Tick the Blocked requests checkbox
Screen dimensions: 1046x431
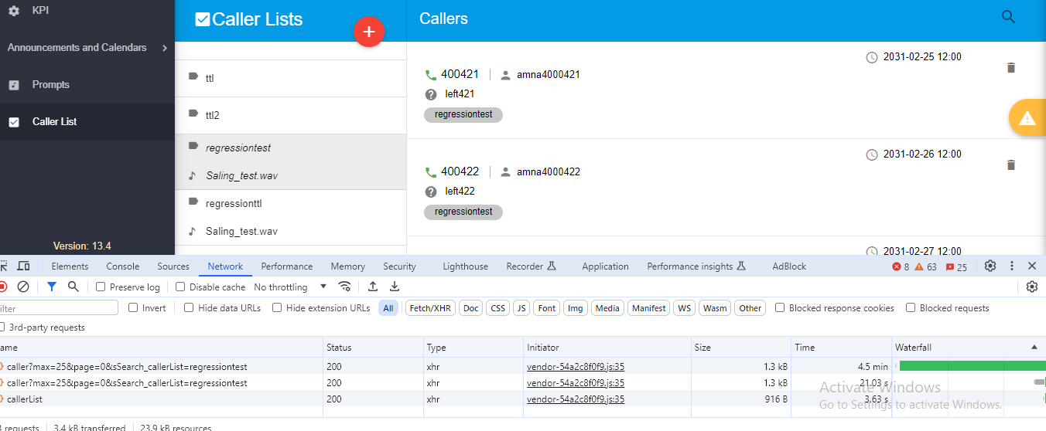[x=911, y=308]
